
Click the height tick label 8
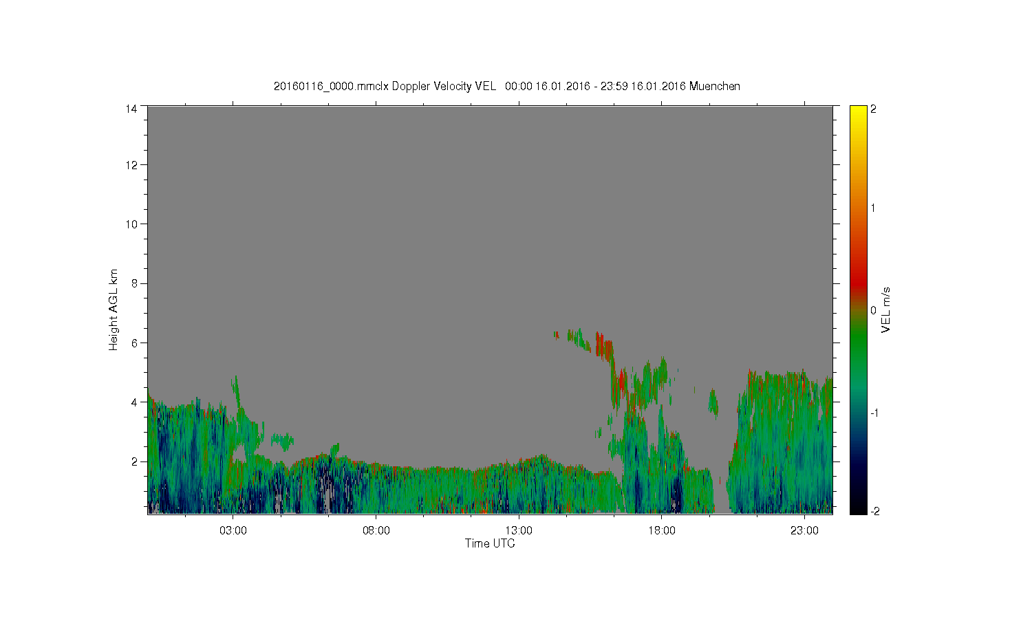pyautogui.click(x=134, y=283)
